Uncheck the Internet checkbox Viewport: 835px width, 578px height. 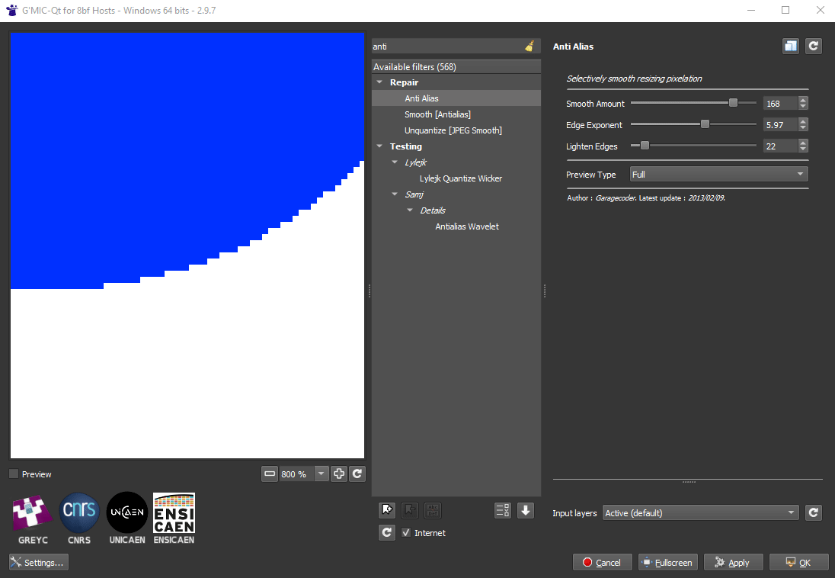(405, 532)
